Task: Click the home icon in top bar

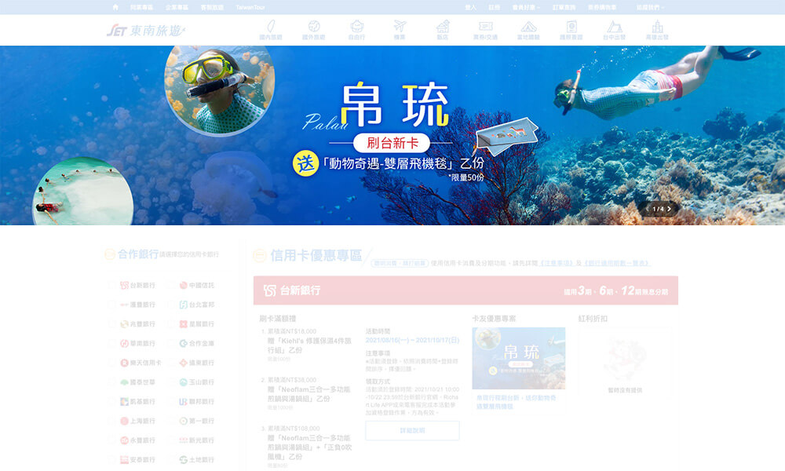Action: (x=116, y=7)
